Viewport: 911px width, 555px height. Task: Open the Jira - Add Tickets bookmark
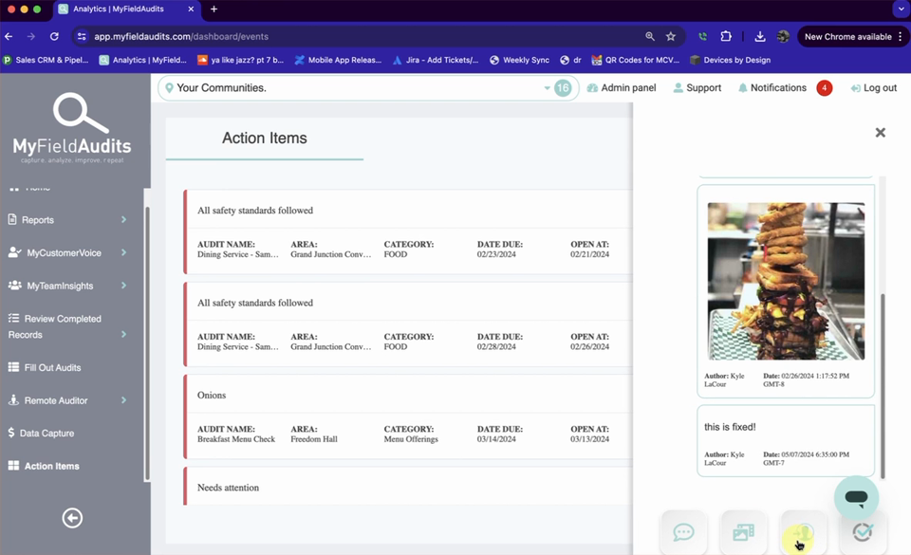436,60
